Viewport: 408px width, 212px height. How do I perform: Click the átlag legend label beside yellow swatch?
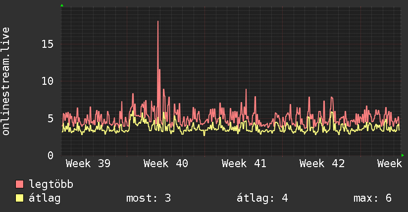click(45, 198)
